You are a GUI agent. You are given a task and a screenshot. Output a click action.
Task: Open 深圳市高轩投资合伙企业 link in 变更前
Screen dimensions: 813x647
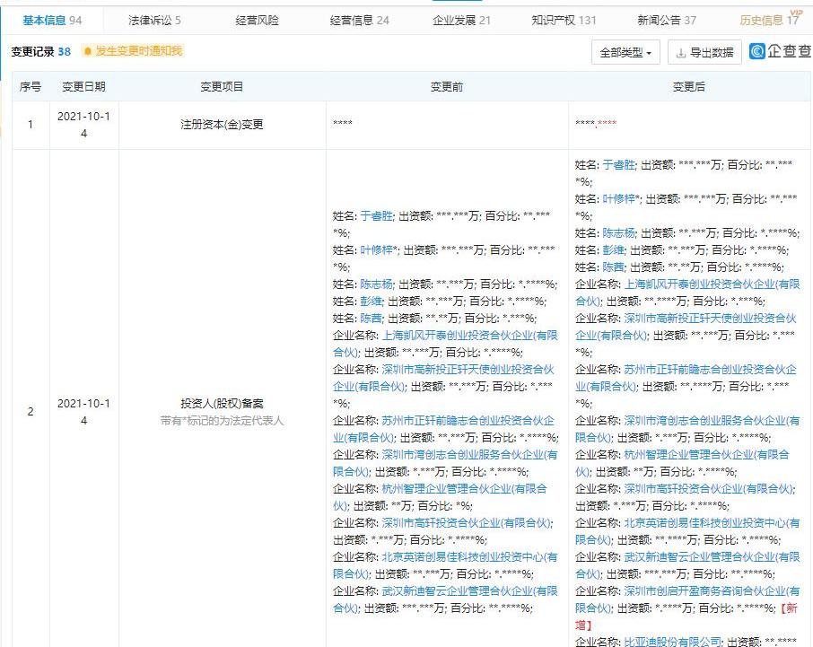point(467,523)
